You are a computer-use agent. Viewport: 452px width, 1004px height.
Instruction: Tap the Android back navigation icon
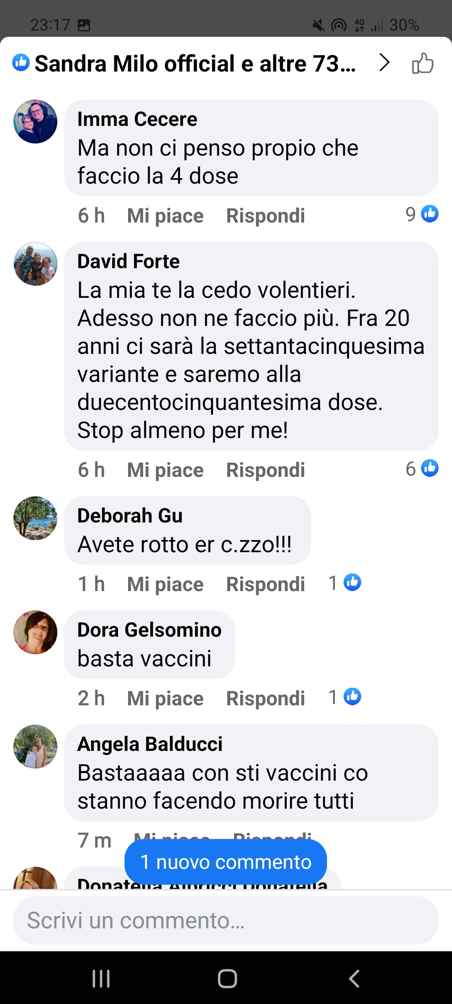pos(354,979)
